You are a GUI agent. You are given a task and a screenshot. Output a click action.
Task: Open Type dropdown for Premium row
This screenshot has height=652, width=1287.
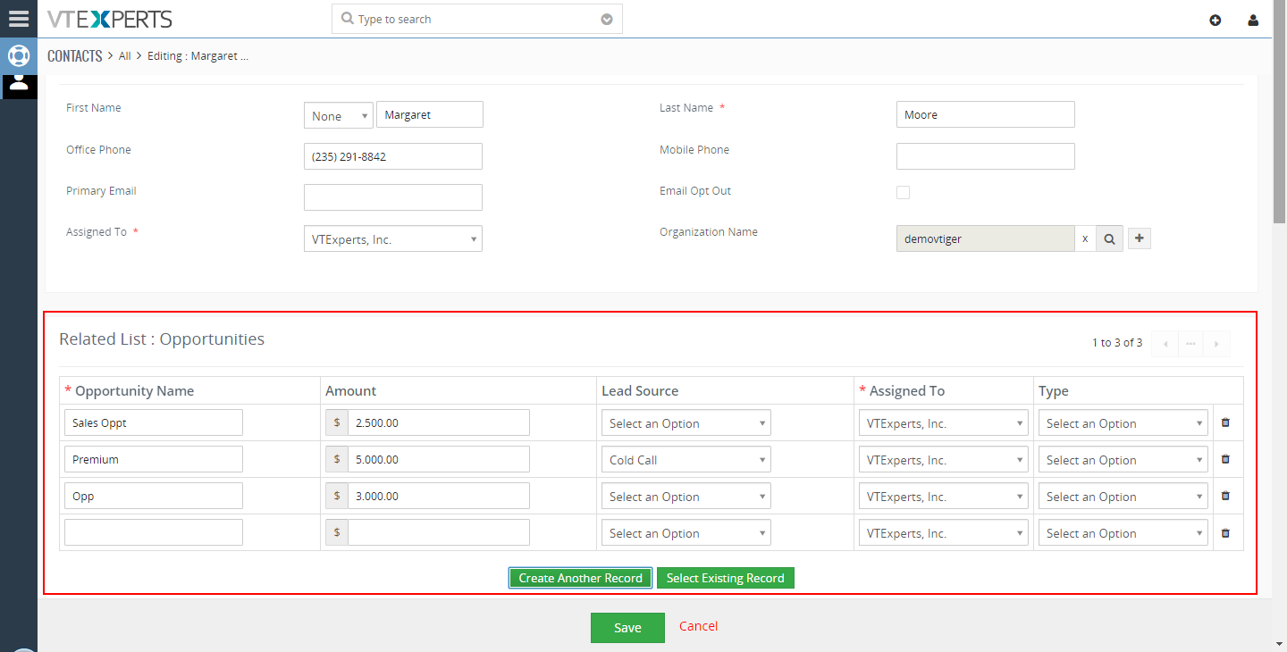click(1123, 460)
